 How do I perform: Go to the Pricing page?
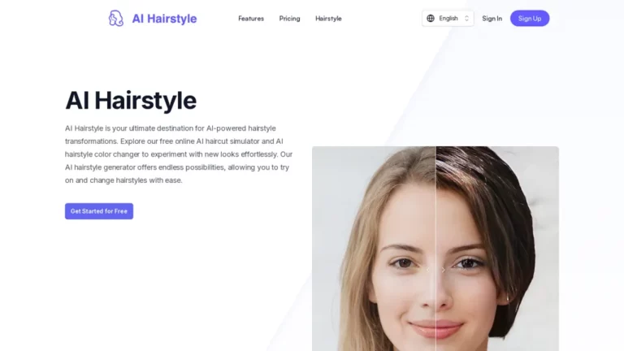290,19
